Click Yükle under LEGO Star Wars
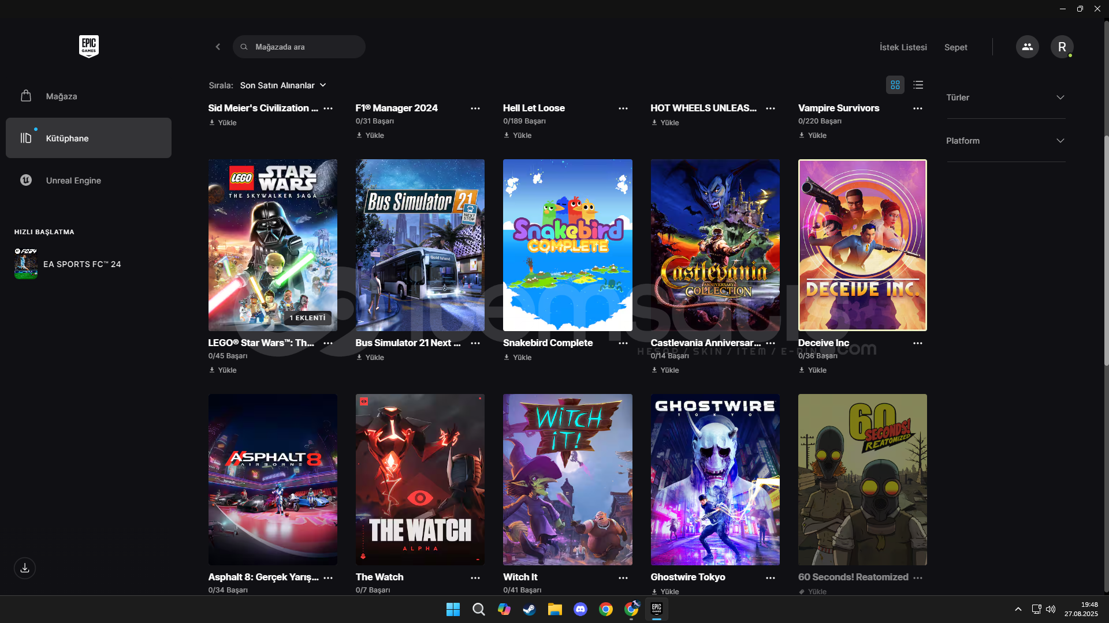1109x623 pixels. coord(223,370)
